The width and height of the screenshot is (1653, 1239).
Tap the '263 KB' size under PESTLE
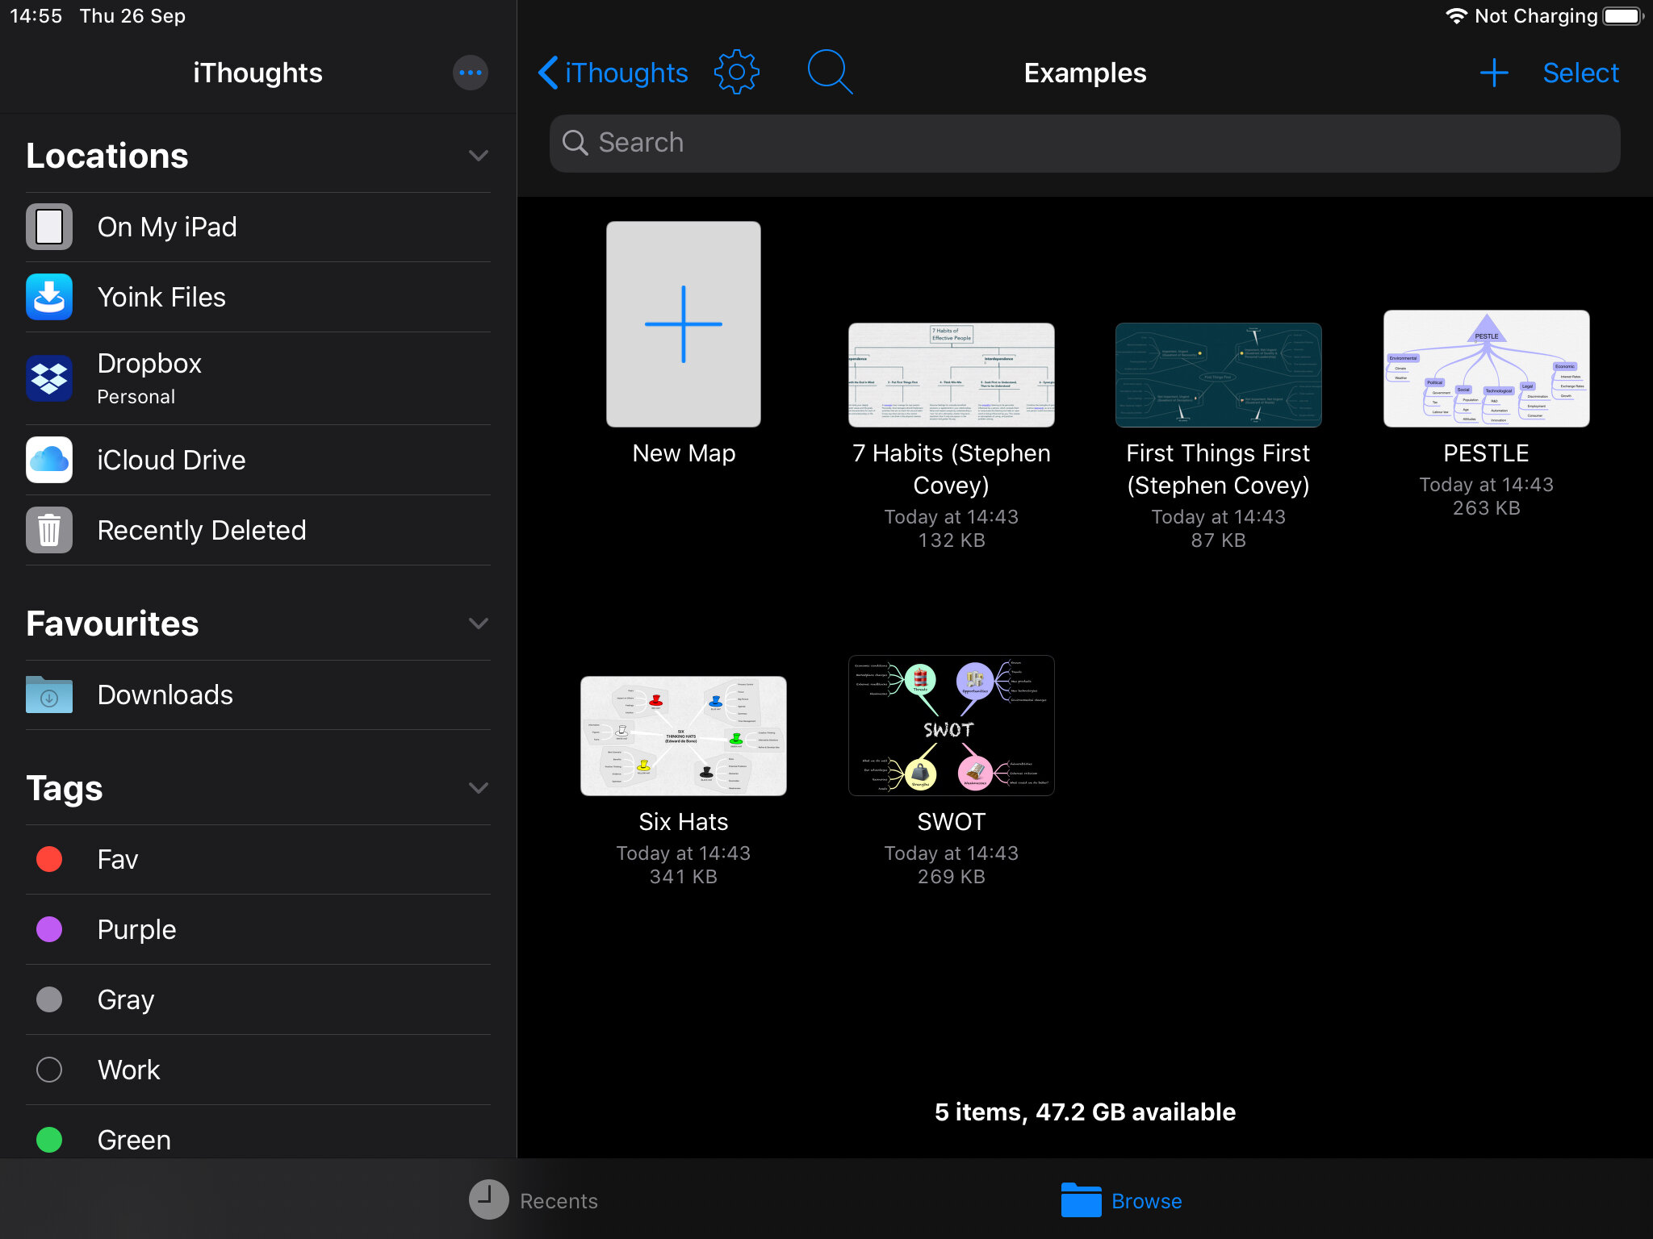tap(1486, 508)
